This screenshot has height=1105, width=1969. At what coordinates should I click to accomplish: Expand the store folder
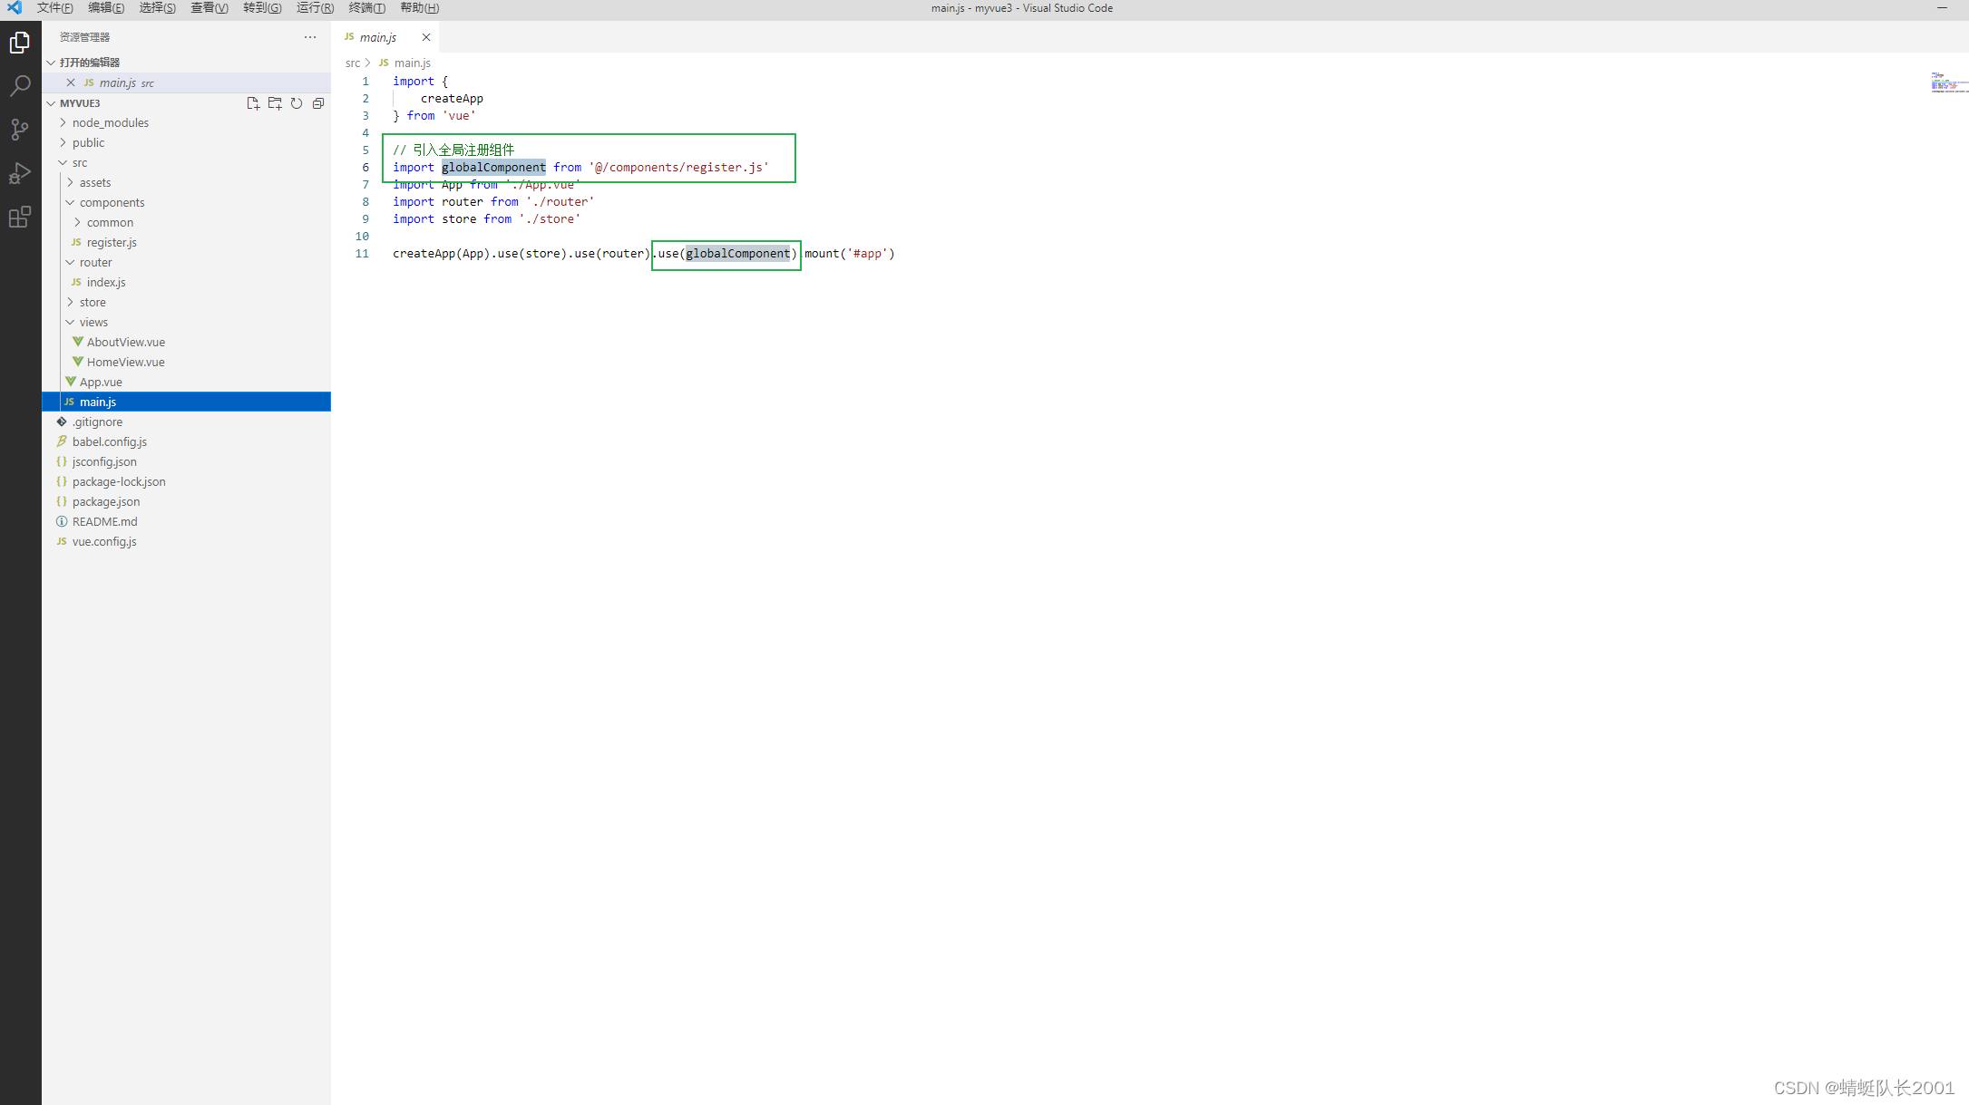[92, 302]
